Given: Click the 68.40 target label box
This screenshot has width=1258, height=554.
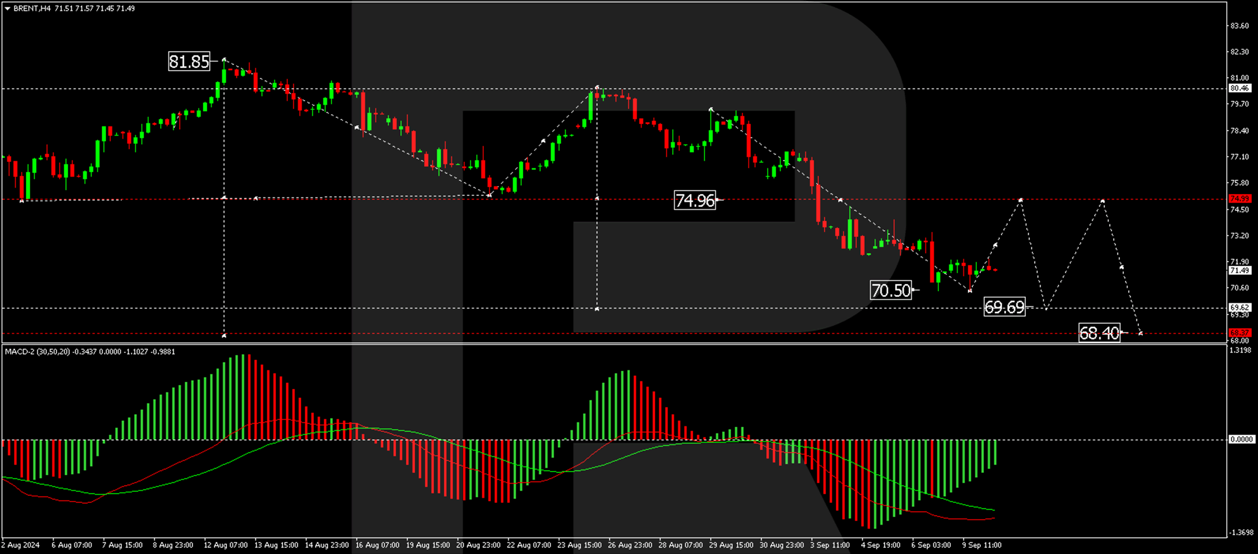Looking at the screenshot, I should pyautogui.click(x=1099, y=333).
